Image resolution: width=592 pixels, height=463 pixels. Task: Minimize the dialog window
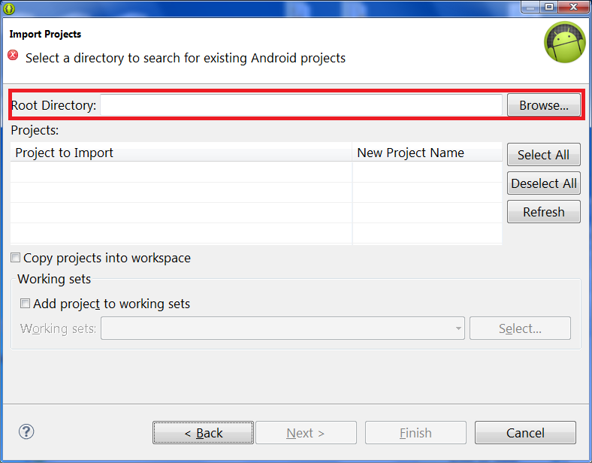[530, 8]
